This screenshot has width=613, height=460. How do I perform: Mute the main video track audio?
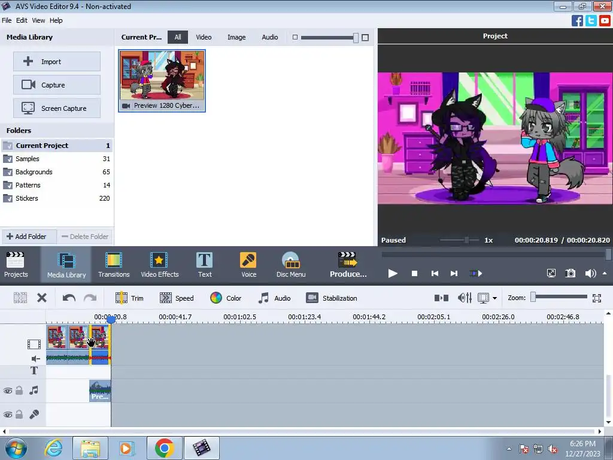pyautogui.click(x=35, y=359)
